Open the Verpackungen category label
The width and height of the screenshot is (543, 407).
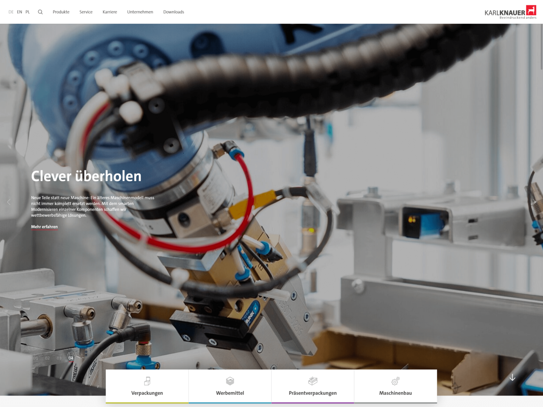147,393
